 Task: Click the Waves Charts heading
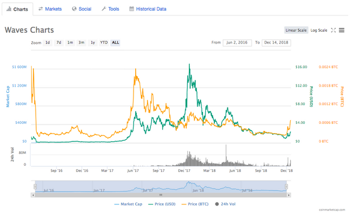tap(29, 30)
